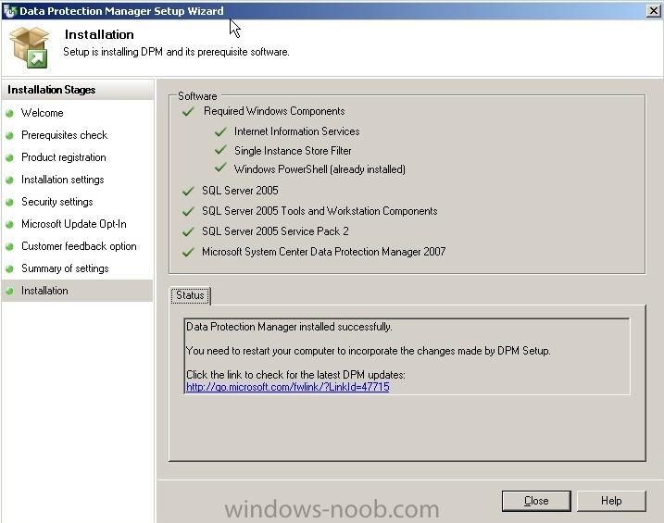Click the DPM wizard title bar icon
Screen dimensions: 664x523
pos(10,10)
